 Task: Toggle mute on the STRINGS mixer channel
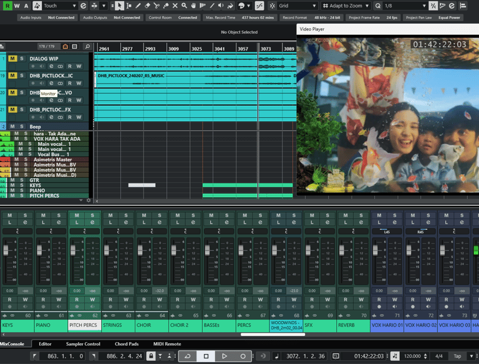point(111,216)
